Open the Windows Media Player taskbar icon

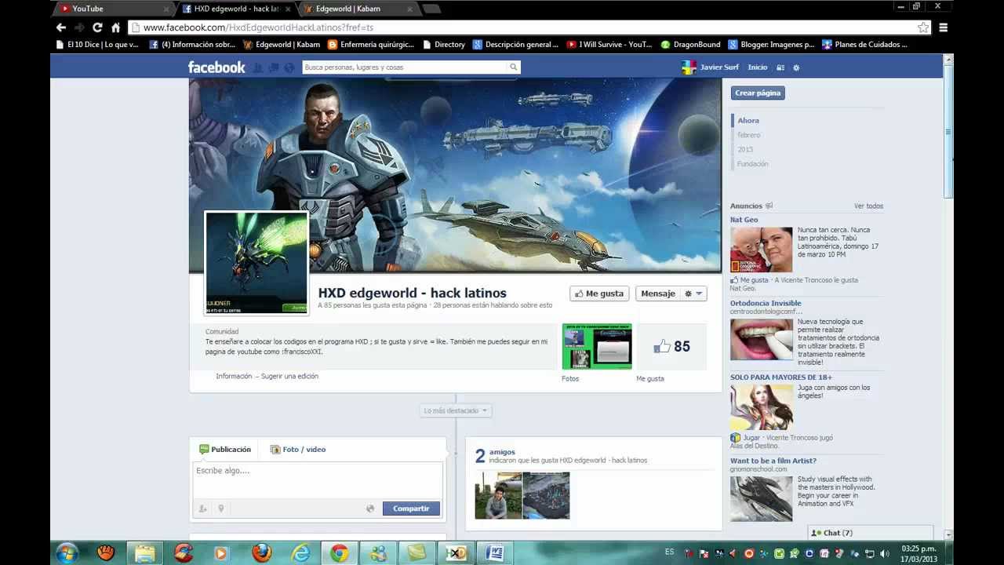[x=222, y=552]
